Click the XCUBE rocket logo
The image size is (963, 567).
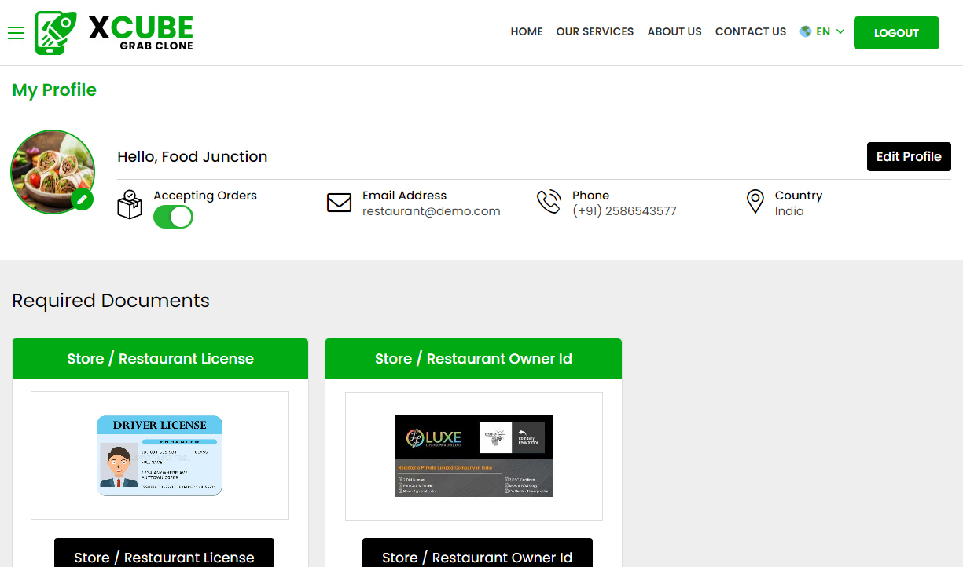tap(56, 33)
